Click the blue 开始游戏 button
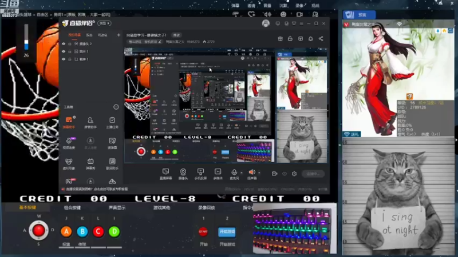 [227, 232]
